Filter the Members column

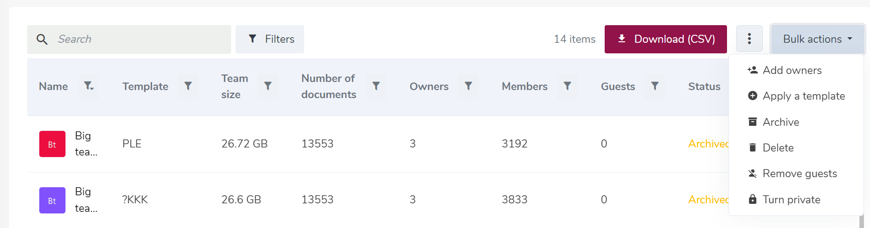click(x=567, y=86)
